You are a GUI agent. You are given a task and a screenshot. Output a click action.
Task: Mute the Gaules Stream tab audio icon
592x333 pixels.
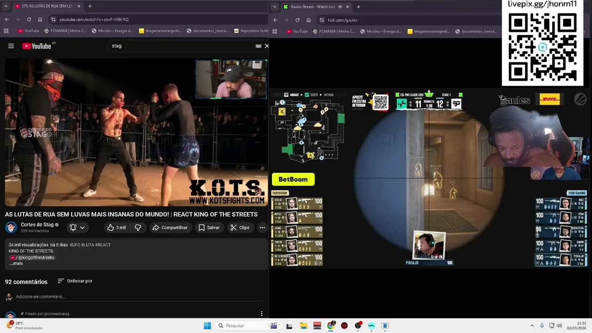point(340,6)
